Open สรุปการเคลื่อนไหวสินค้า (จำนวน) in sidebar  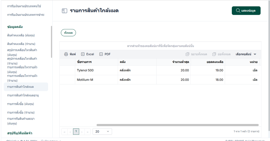tap(22, 61)
